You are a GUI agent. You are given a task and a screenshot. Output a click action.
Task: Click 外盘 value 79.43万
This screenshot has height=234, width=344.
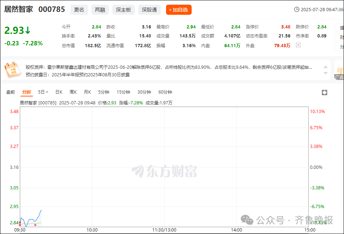282,46
